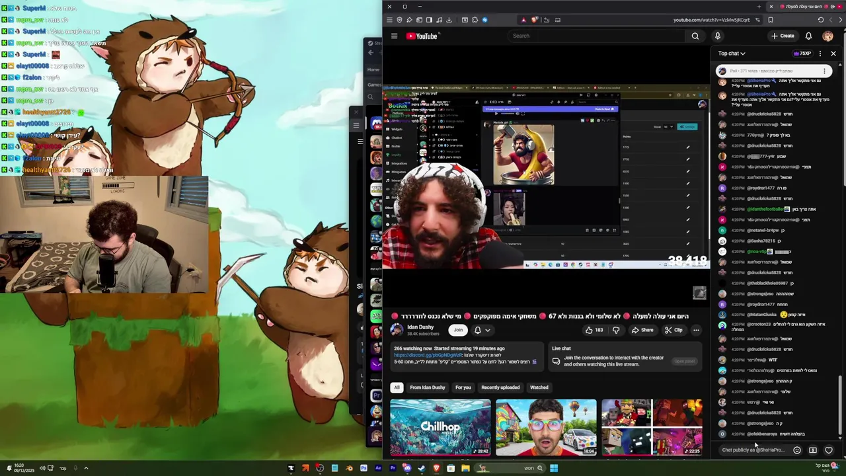Open the Chillhop video thumbnail
Viewport: 846px width, 476px height.
[x=440, y=427]
